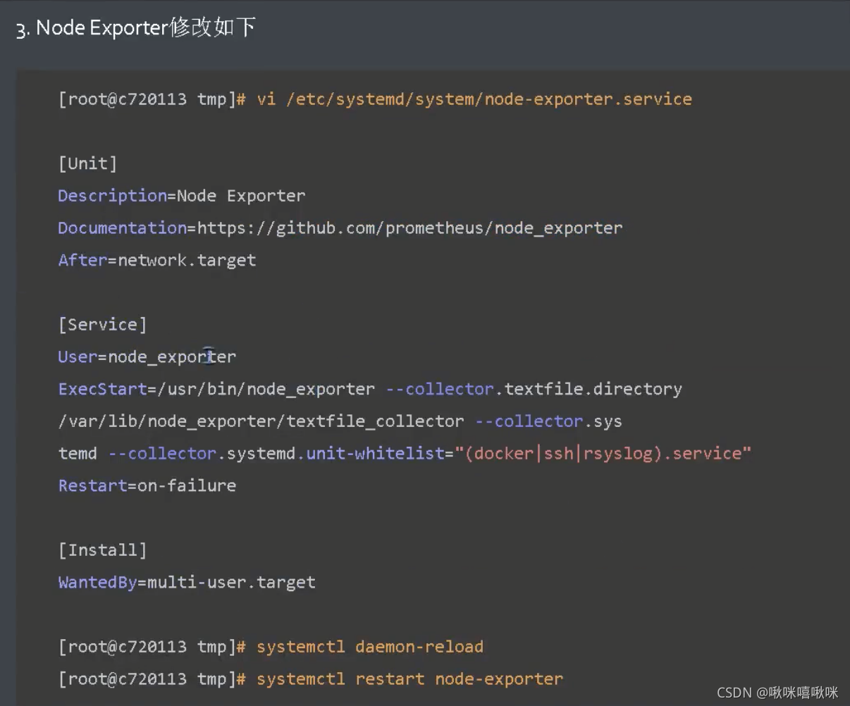Click the text cursor in the word exporter
The width and height of the screenshot is (850, 706).
[x=208, y=356]
